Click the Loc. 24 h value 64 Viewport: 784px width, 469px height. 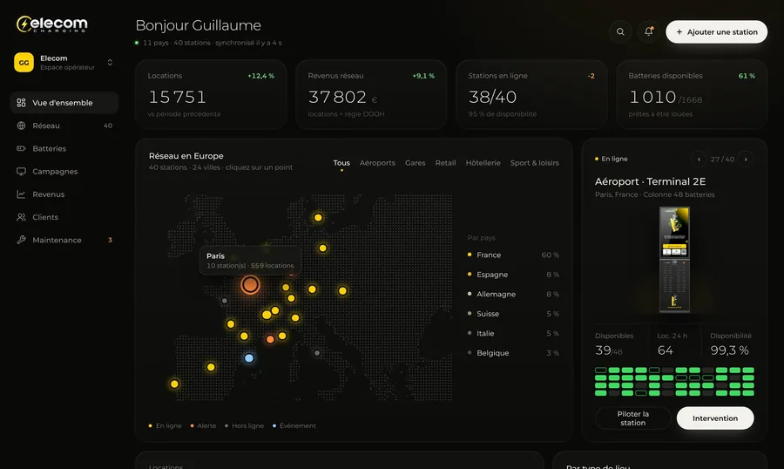click(x=665, y=350)
